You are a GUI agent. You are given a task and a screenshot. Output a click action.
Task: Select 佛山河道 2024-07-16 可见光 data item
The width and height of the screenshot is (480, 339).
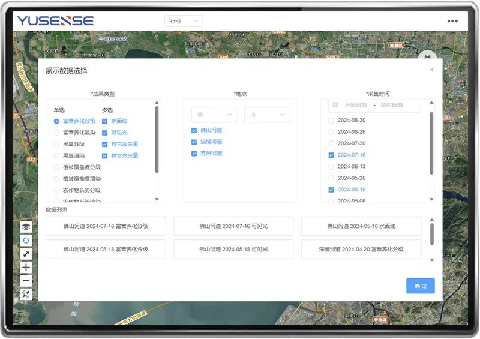(233, 226)
